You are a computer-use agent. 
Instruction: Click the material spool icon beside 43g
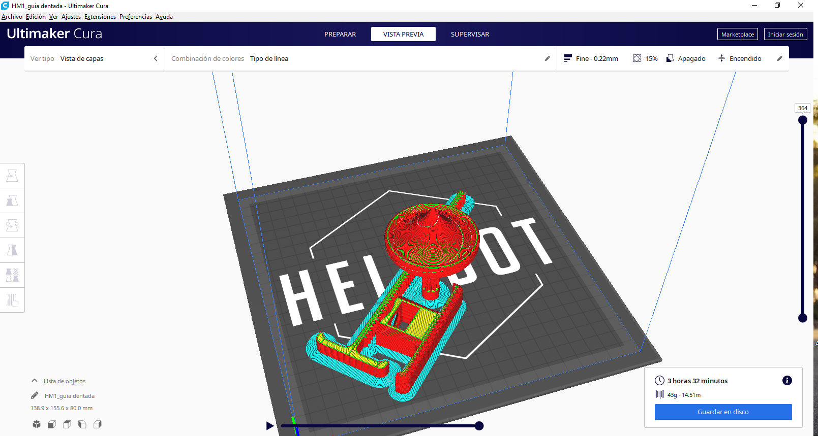tap(659, 394)
